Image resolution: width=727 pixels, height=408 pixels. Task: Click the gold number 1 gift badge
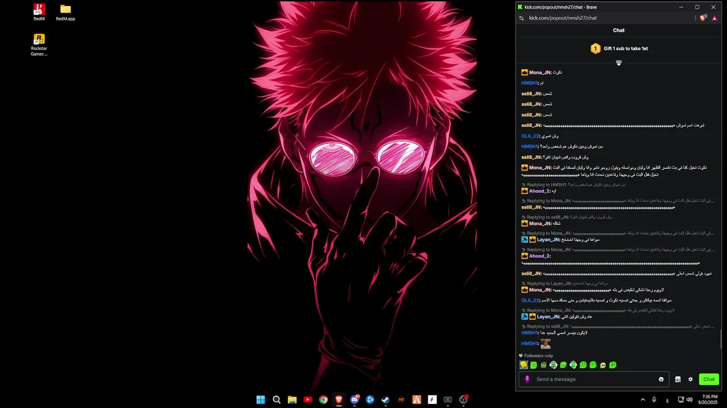tap(595, 49)
